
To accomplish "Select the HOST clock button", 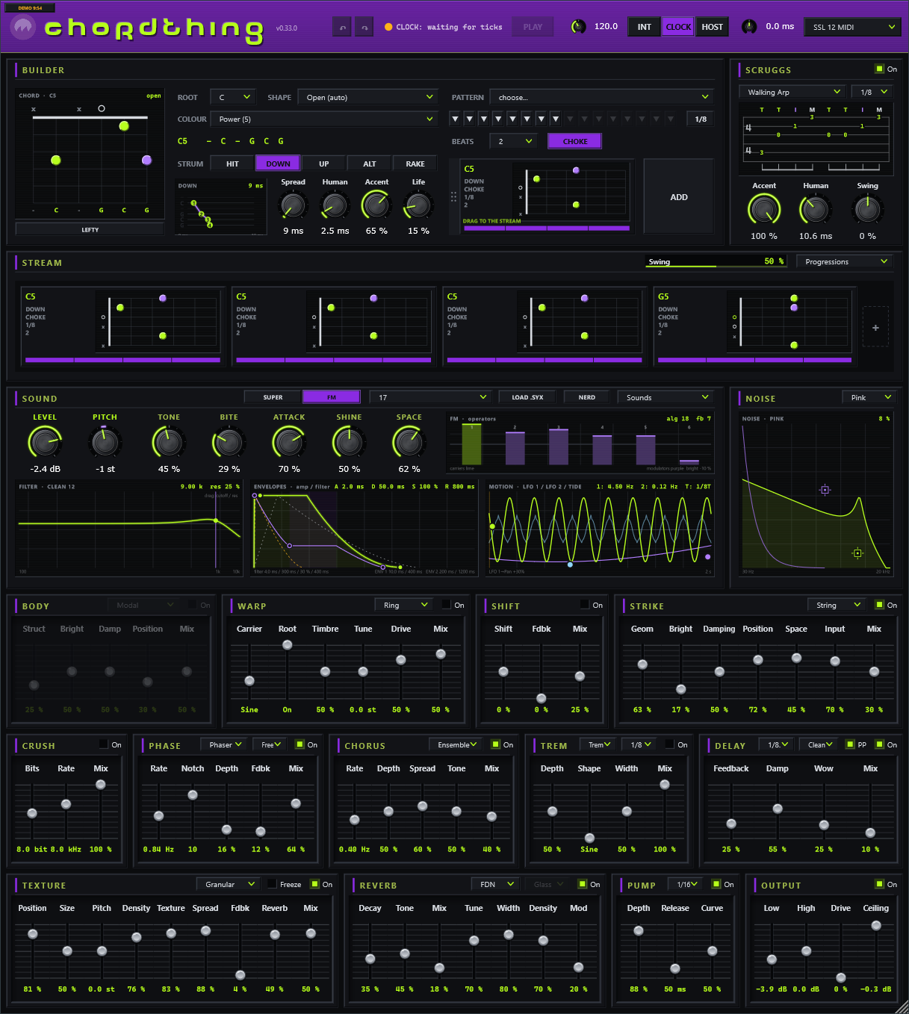I will [x=712, y=27].
